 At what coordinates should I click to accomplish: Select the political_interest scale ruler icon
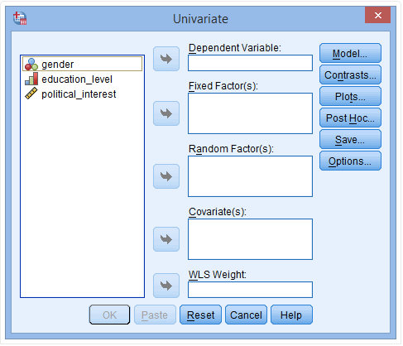pos(31,94)
